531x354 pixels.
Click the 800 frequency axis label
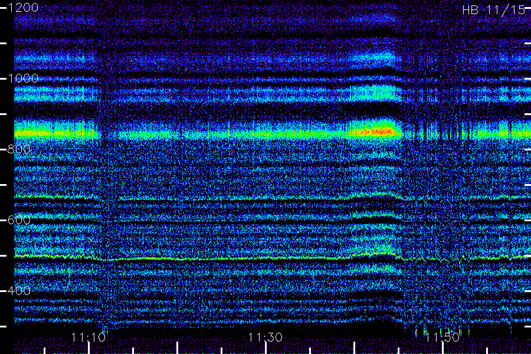pos(19,149)
